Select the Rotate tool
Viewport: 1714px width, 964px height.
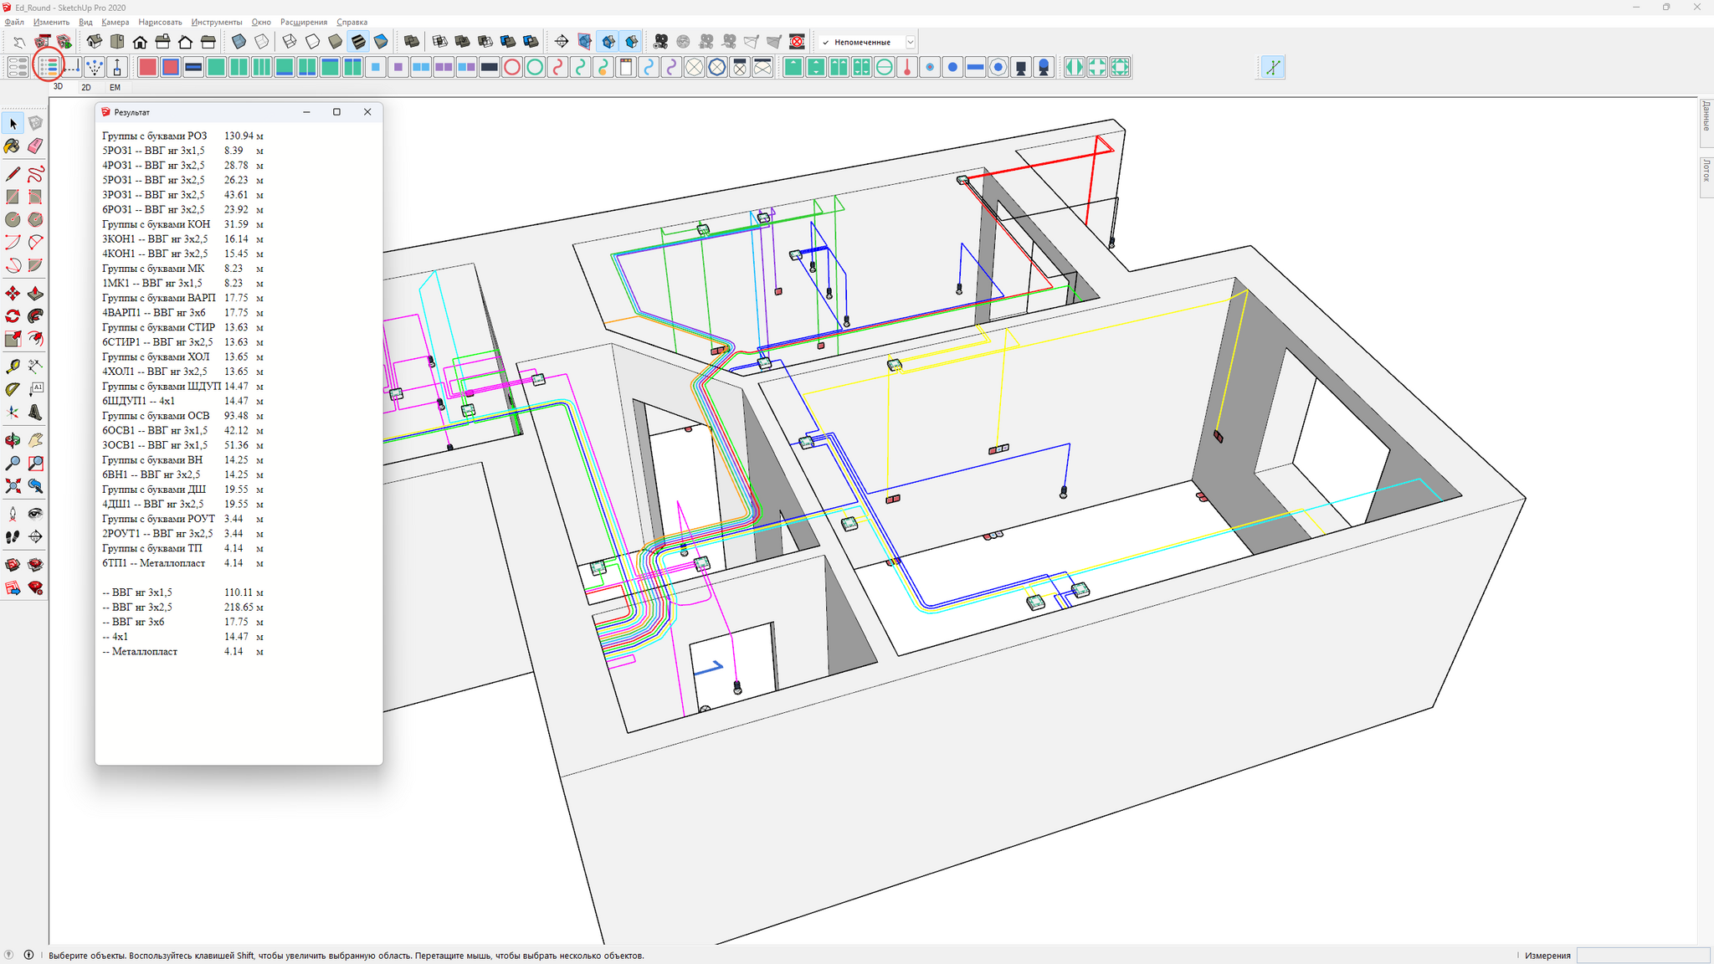(x=13, y=316)
